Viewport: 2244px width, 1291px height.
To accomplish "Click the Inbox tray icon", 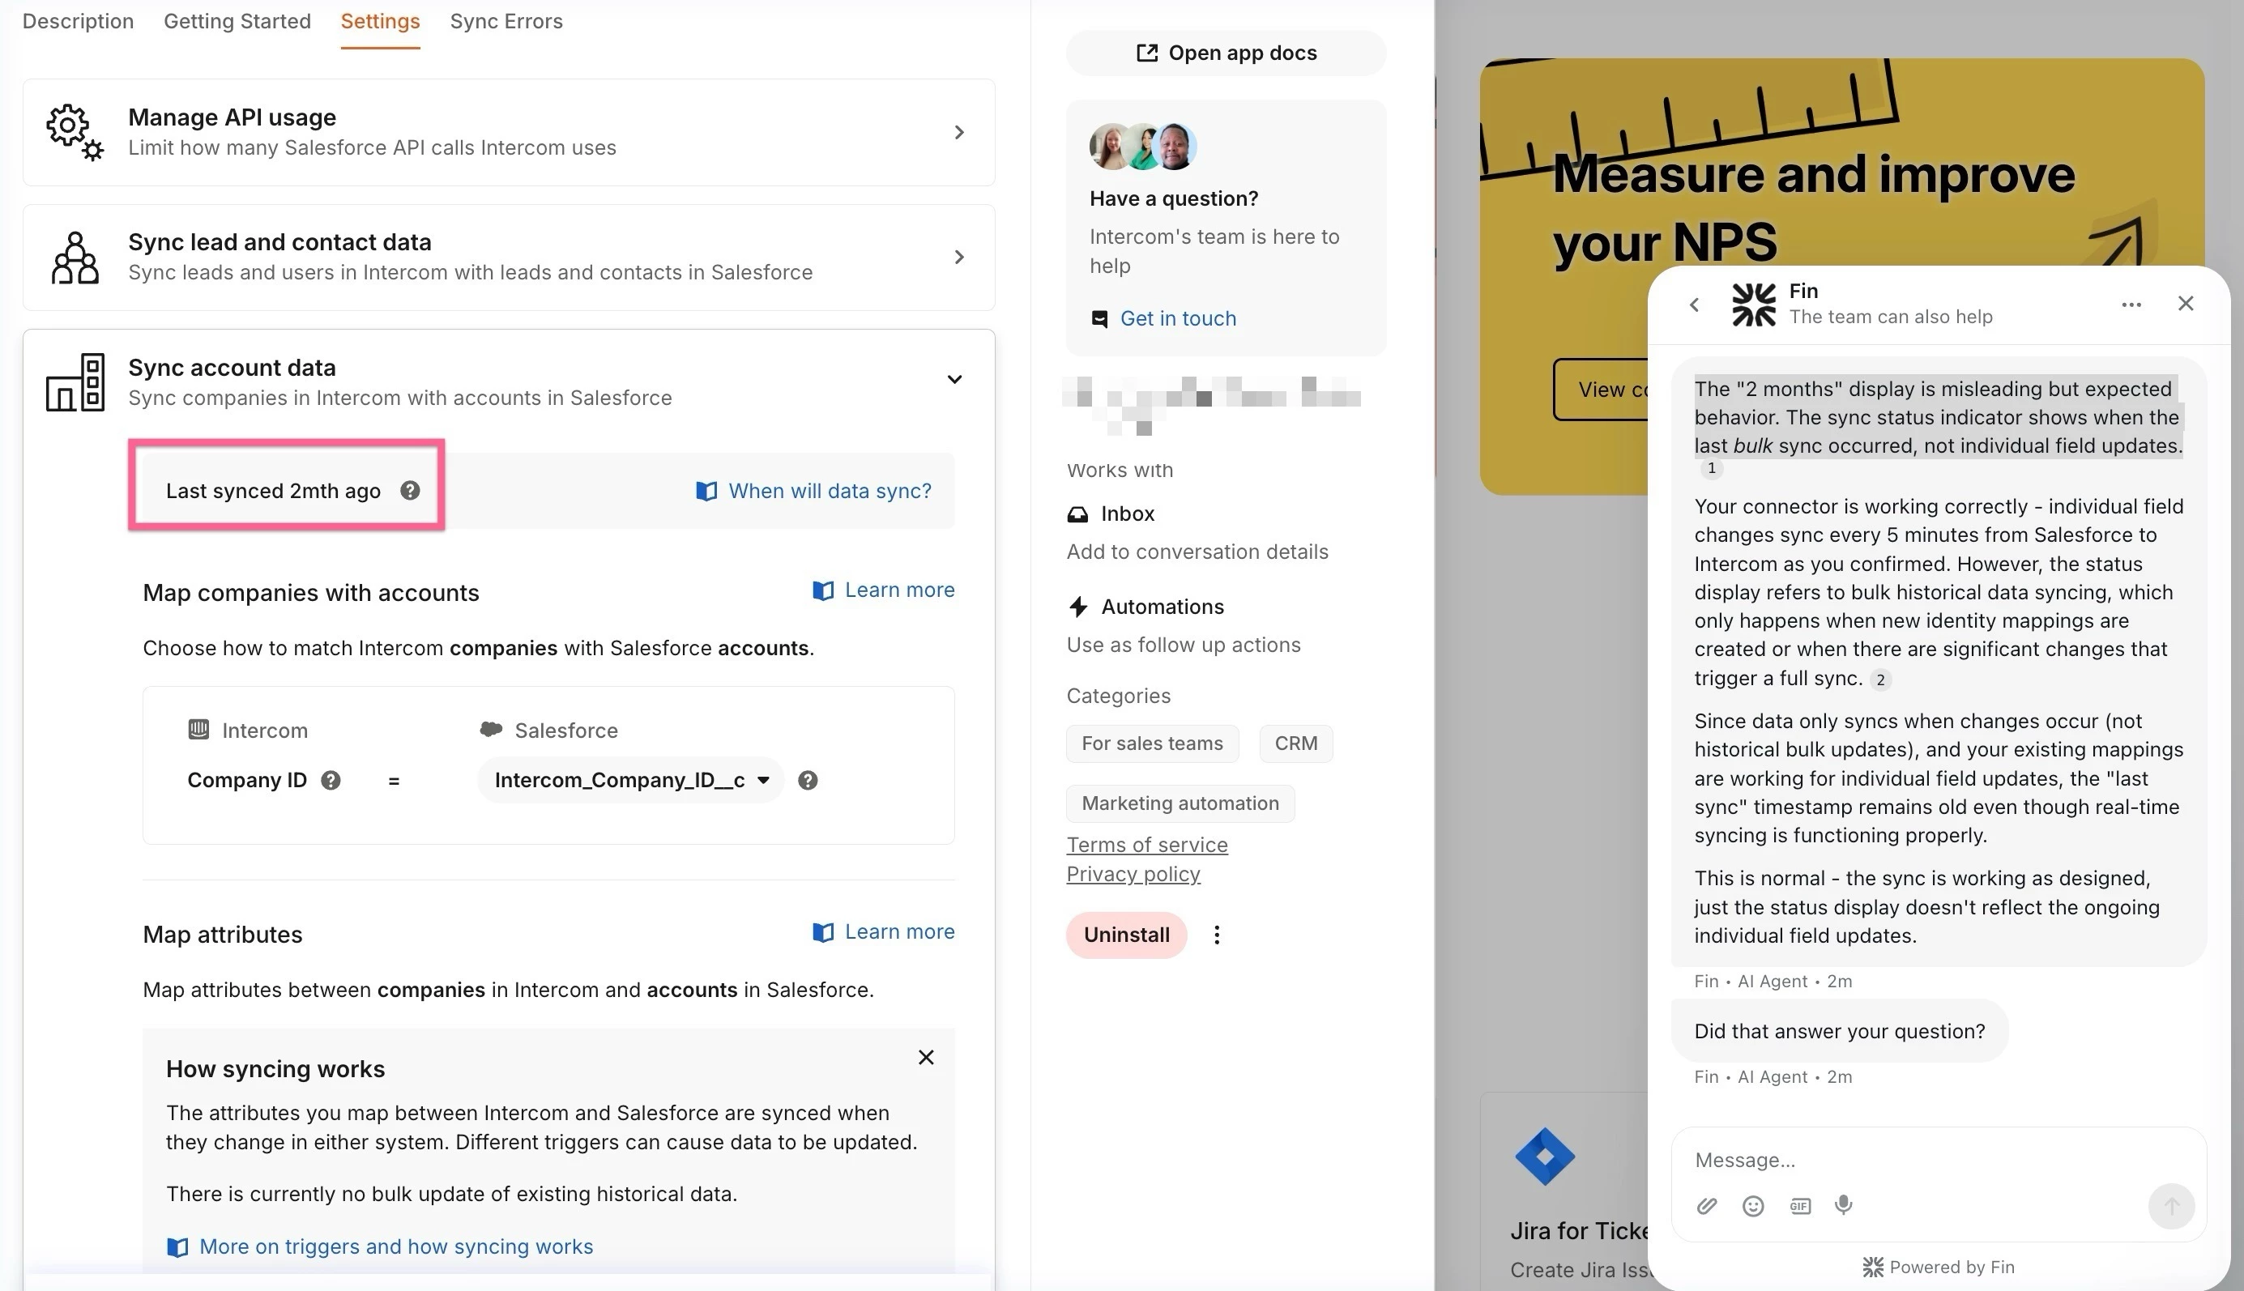I will [1077, 514].
